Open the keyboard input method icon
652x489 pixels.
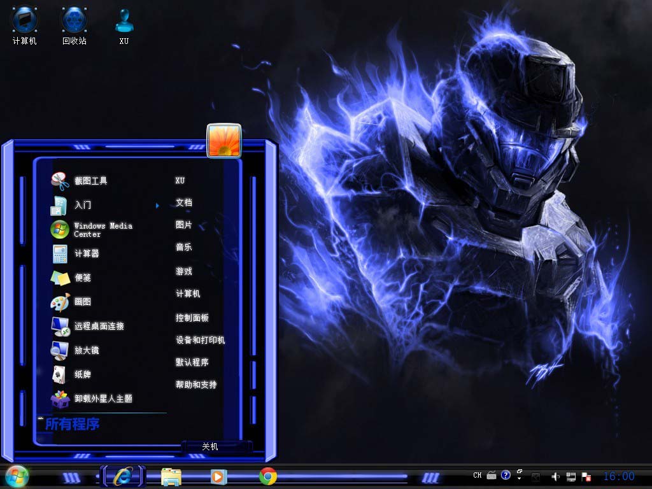[492, 475]
